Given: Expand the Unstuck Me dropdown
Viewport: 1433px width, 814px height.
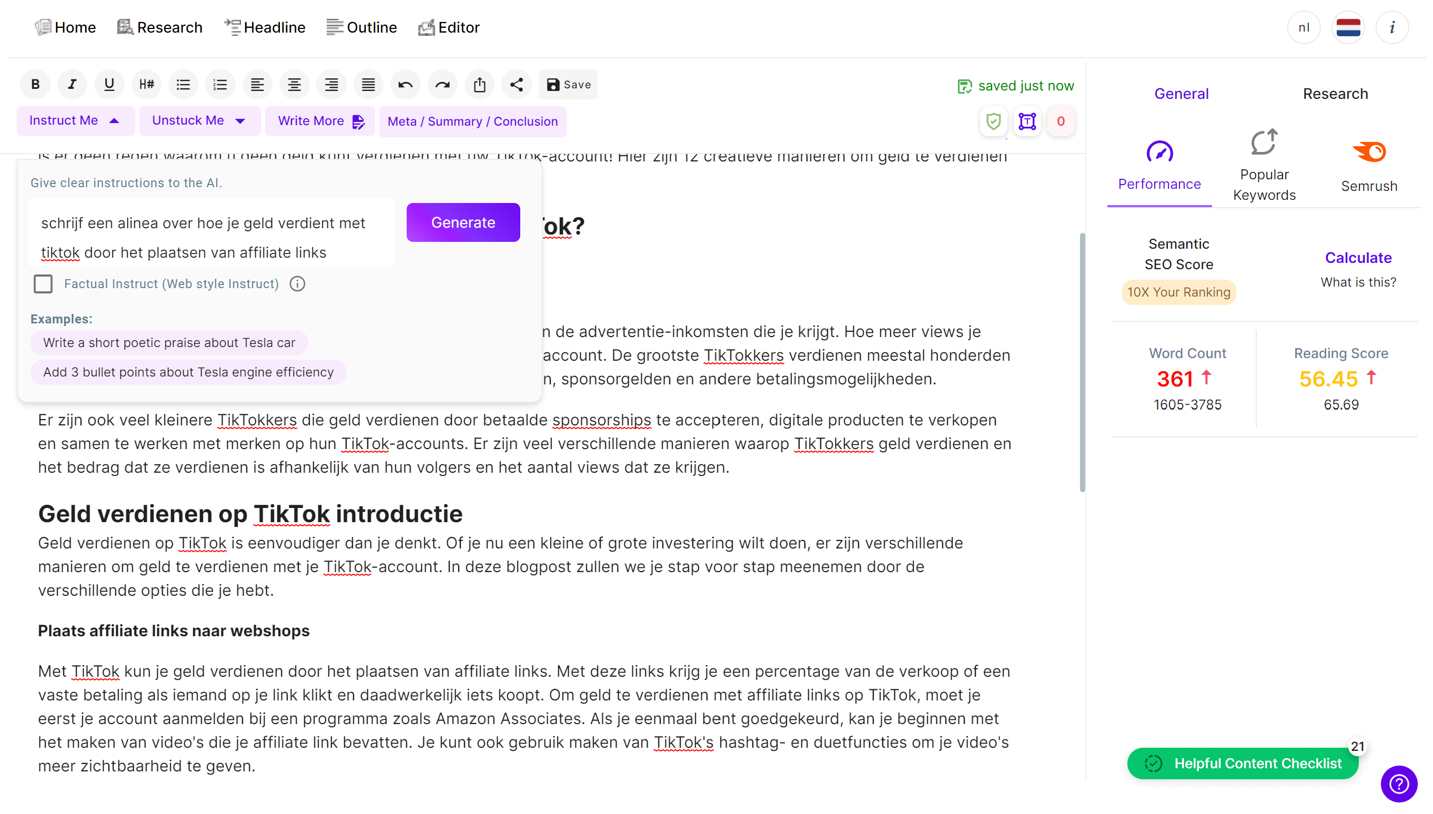Looking at the screenshot, I should pyautogui.click(x=199, y=121).
